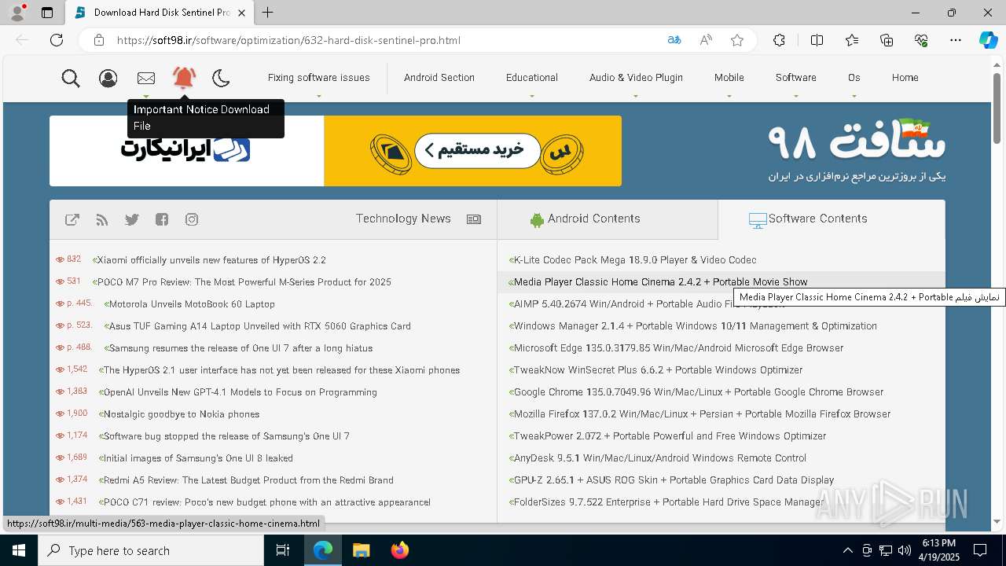Open the external link share icon

[72, 219]
